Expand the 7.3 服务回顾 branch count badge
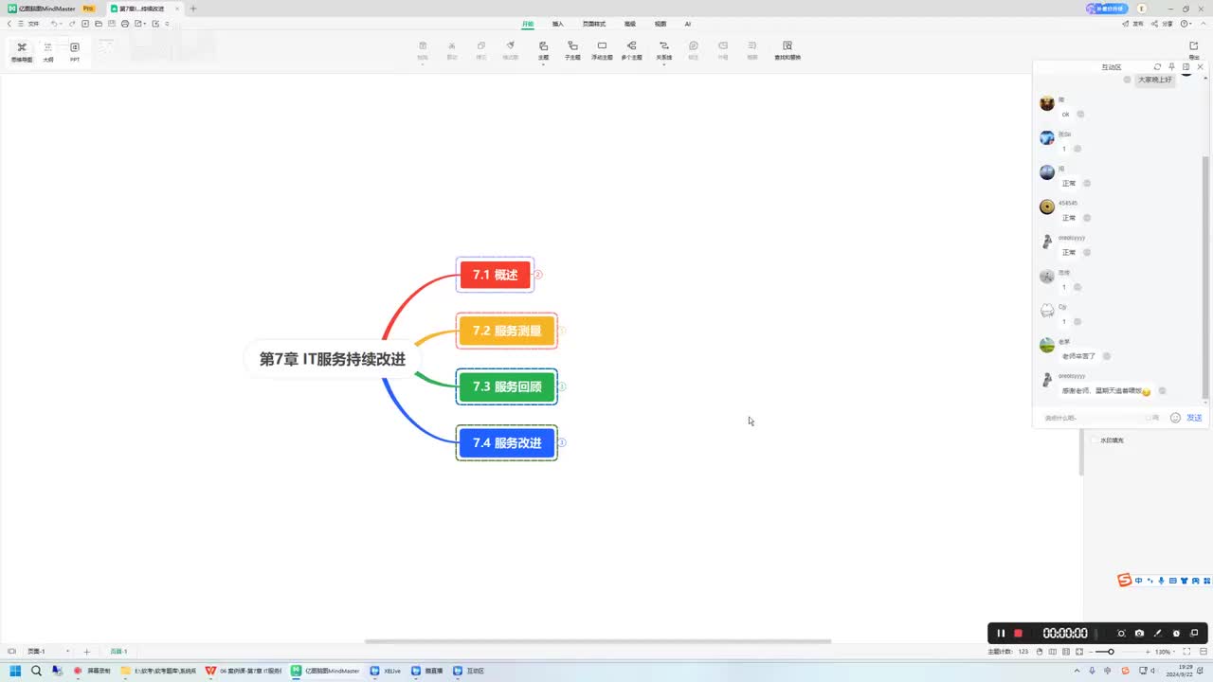Viewport: 1213px width, 682px height. tap(562, 386)
